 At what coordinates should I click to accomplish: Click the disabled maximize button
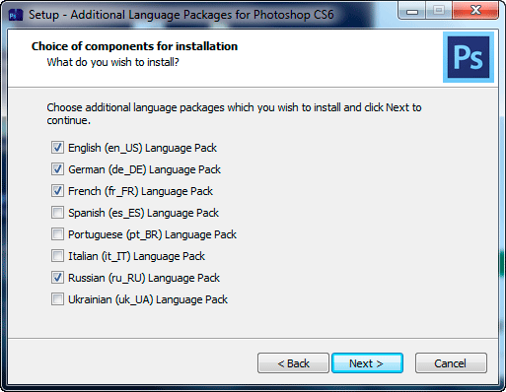point(439,11)
